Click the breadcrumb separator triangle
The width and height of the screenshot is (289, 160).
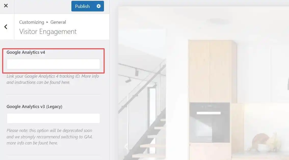[x=47, y=22]
